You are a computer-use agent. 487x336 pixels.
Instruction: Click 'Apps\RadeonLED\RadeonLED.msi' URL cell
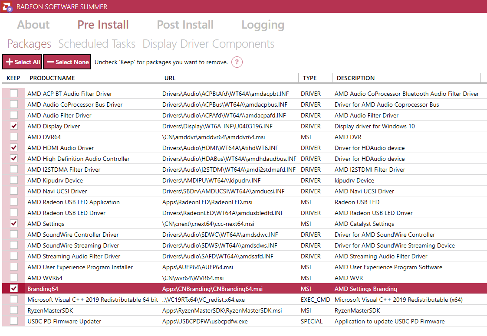tap(207, 202)
